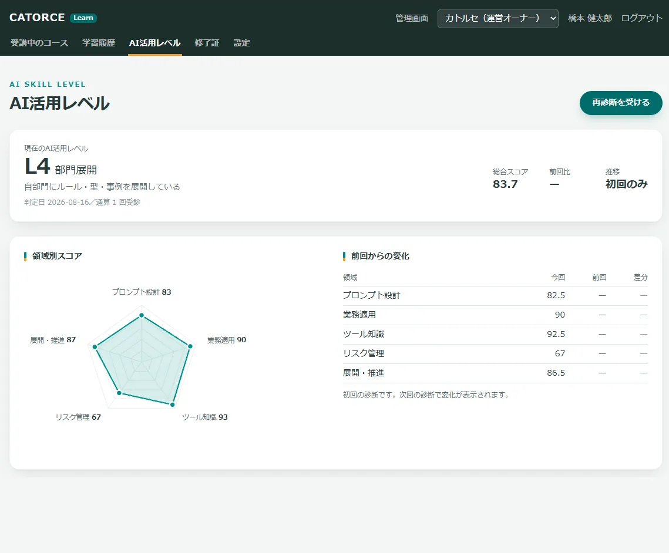
Task: Click the user name 橋本 健太郎
Action: [x=590, y=18]
